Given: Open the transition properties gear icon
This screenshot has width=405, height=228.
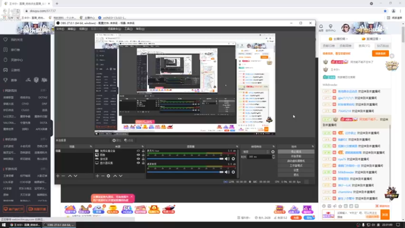Looking at the screenshot, I should click(x=273, y=151).
